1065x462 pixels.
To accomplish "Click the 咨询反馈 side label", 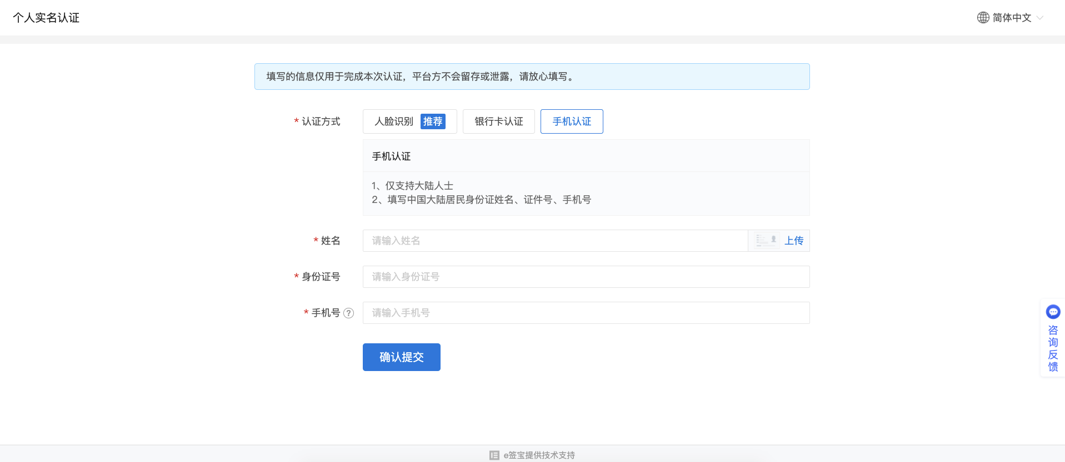I will click(1053, 348).
